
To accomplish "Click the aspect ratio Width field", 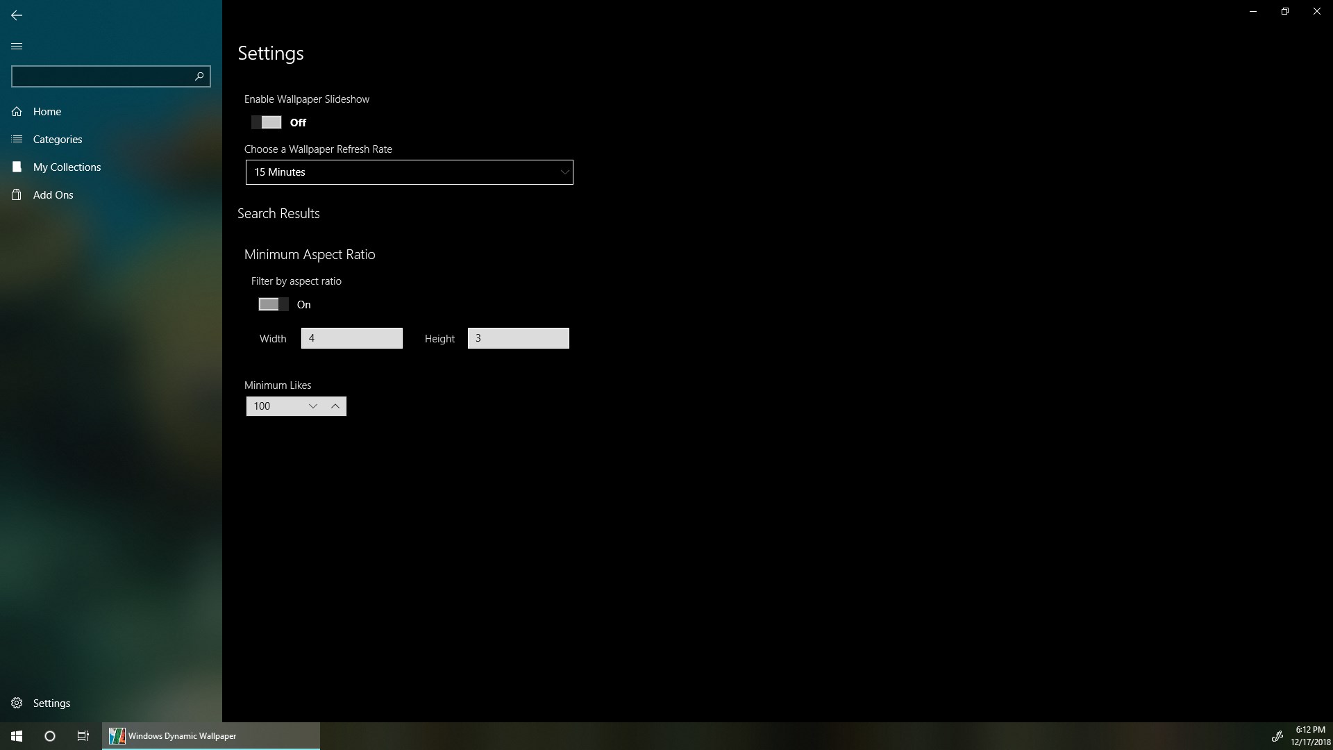I will click(351, 338).
